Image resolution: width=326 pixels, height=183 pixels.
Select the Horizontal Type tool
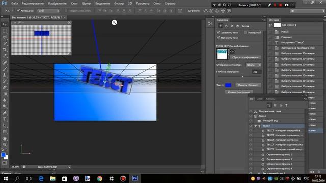click(5, 119)
